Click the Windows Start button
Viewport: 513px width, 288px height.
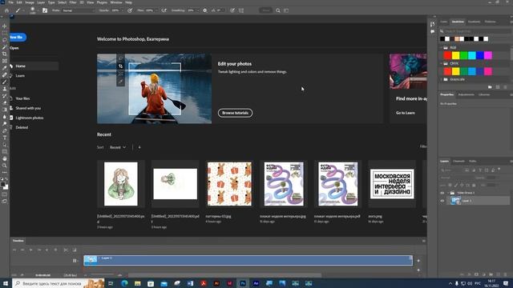point(6,283)
